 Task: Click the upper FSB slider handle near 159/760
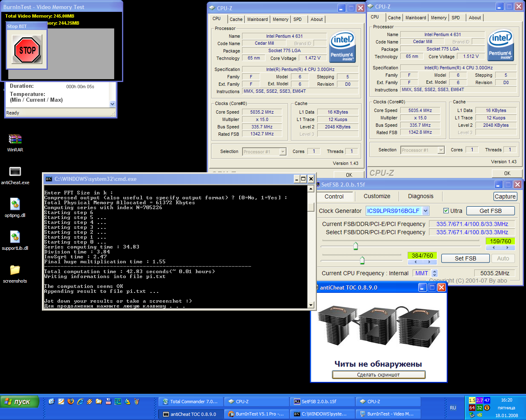[355, 246]
